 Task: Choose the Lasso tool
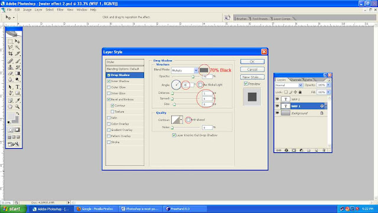(x=11, y=47)
